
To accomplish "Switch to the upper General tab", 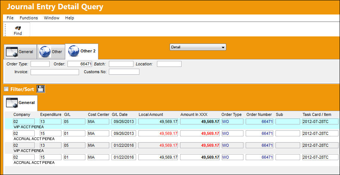I will pos(20,52).
